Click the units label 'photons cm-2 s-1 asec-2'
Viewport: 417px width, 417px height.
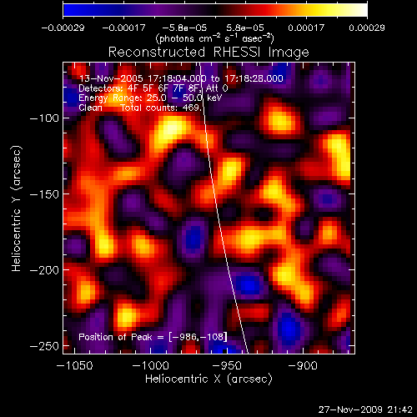[x=214, y=38]
